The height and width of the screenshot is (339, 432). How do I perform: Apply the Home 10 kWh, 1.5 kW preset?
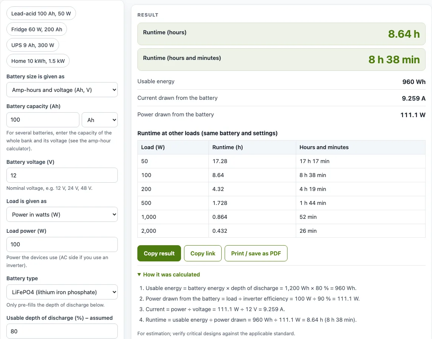coord(38,61)
